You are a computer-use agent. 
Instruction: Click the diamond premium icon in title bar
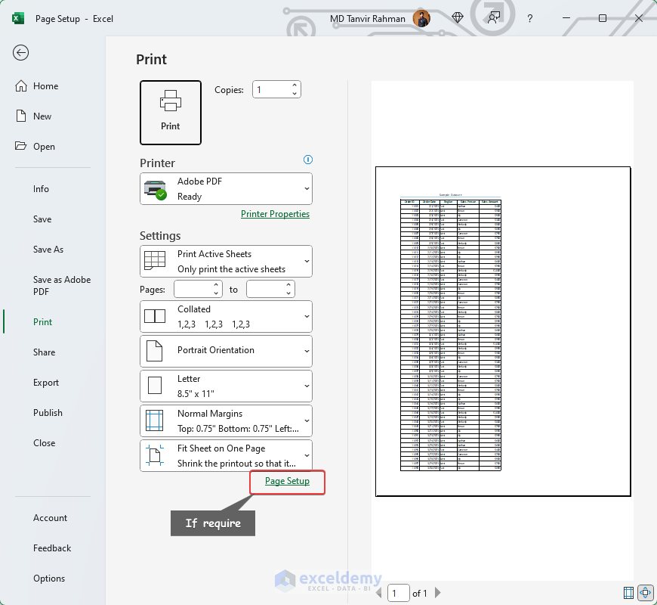(458, 18)
